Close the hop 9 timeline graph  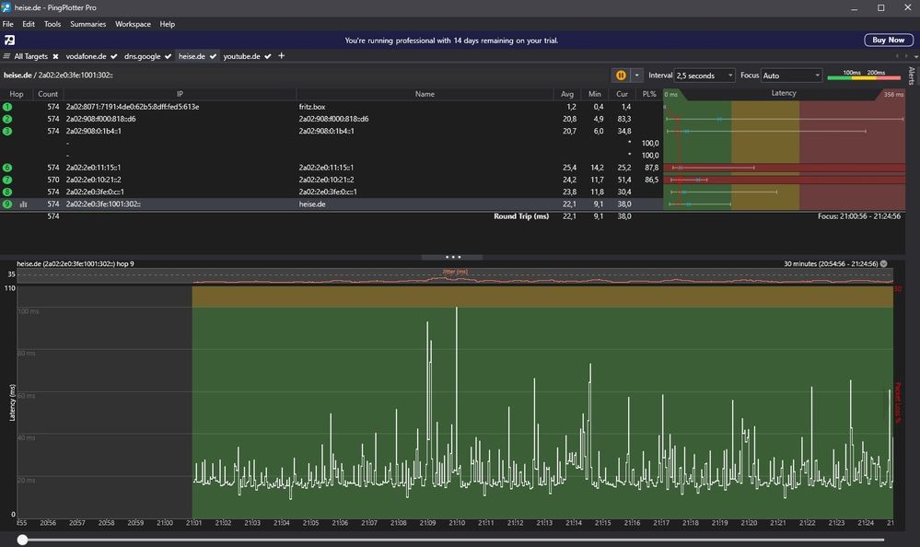pos(884,263)
